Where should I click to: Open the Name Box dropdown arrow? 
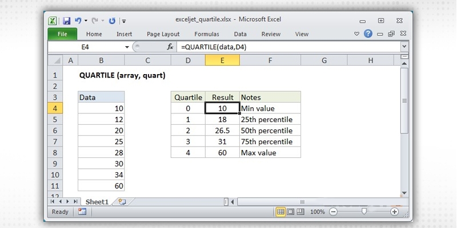pyautogui.click(x=127, y=47)
